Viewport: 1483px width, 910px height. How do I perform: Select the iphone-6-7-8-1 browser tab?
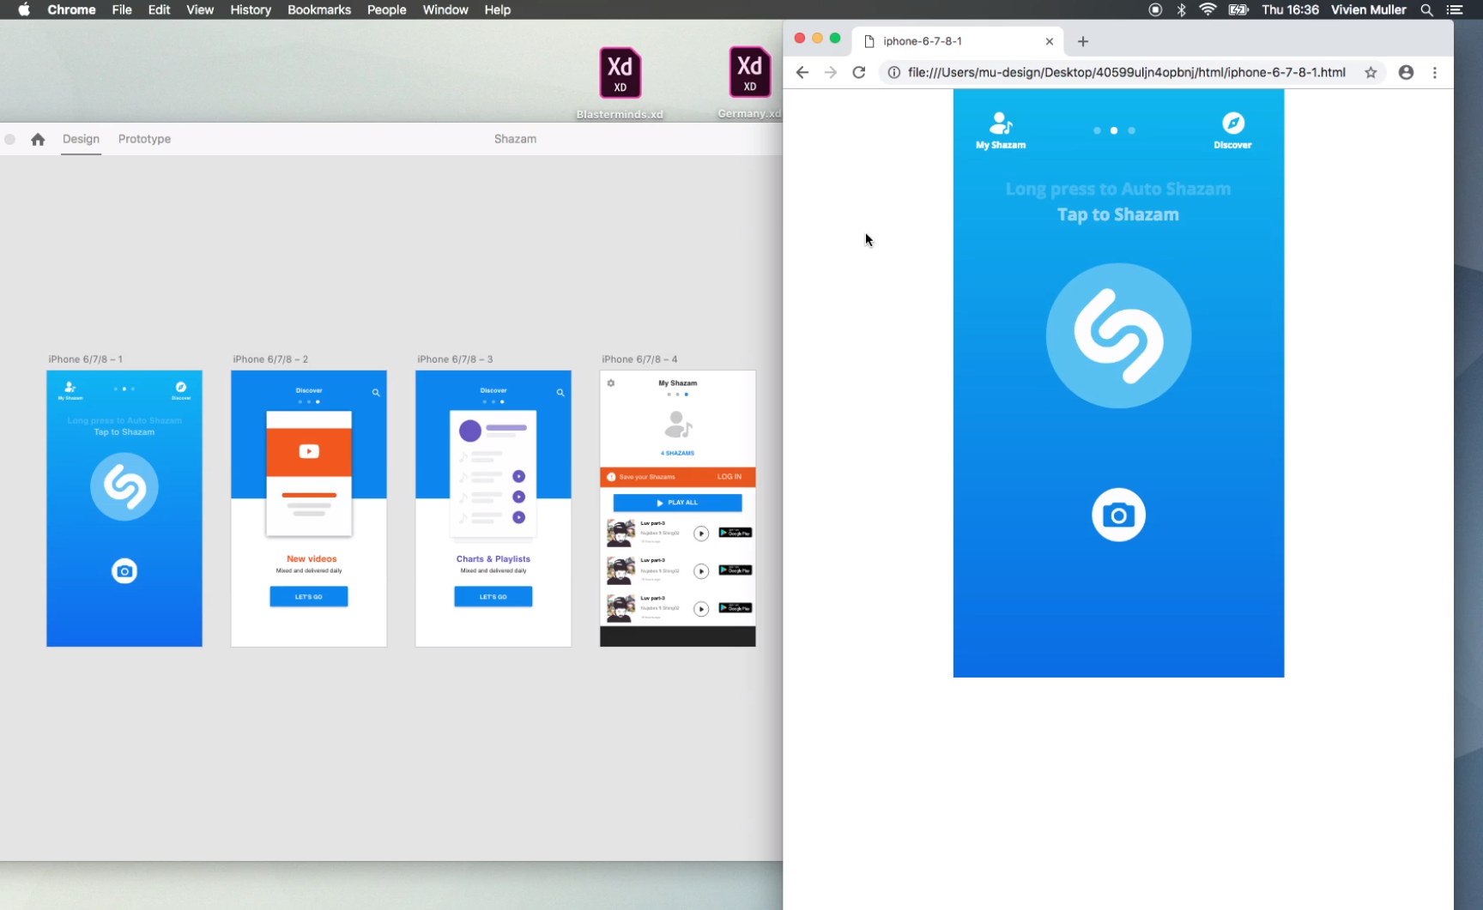click(959, 41)
